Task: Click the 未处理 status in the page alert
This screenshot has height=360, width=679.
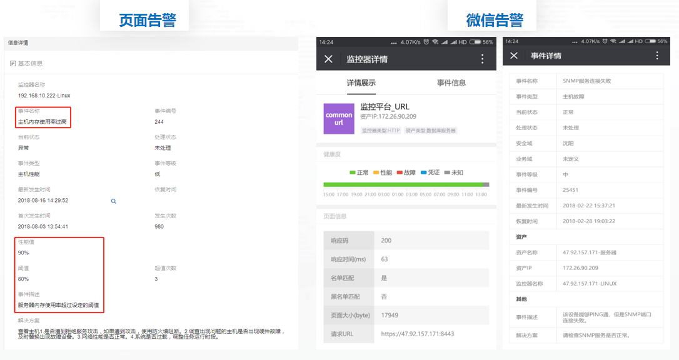Action: point(163,148)
